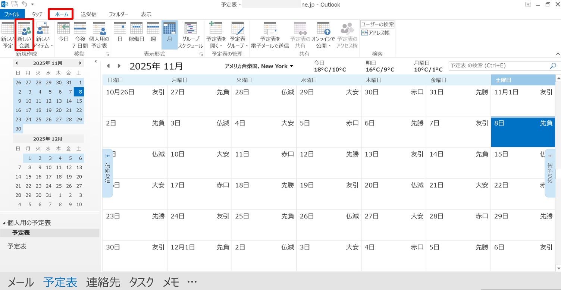The height and width of the screenshot is (290, 561).
Task: Show the Next 7 Days (今後7日間) view
Action: 80,35
